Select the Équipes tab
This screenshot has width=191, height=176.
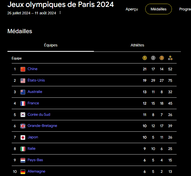[51, 45]
